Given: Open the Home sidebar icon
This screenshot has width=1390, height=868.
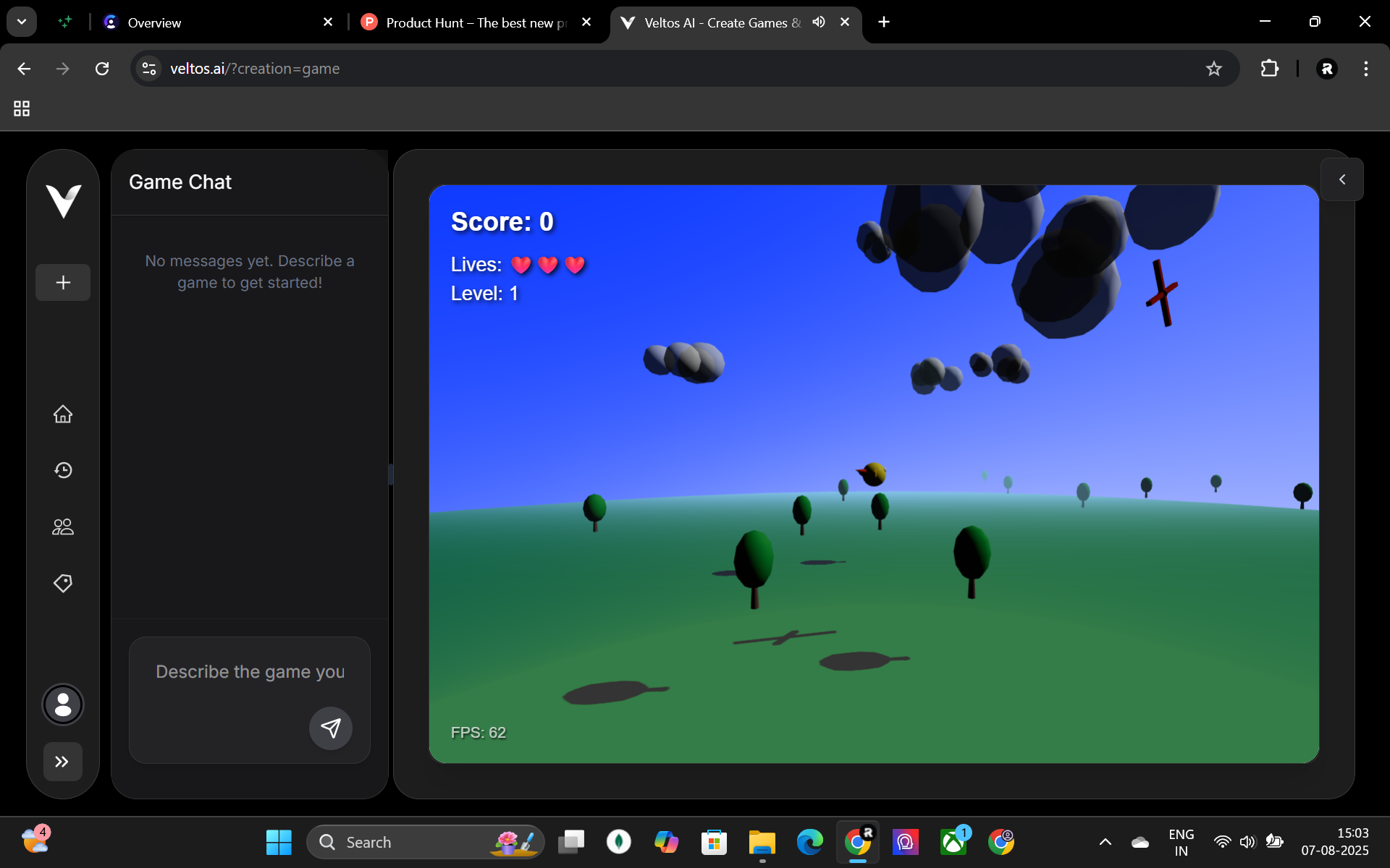Looking at the screenshot, I should click(63, 414).
